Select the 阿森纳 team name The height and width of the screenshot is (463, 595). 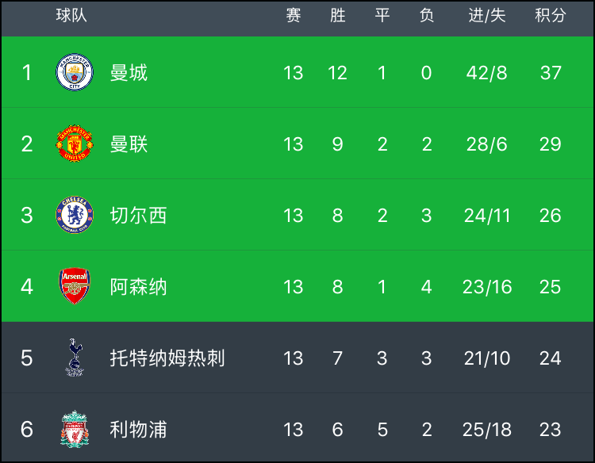(x=138, y=286)
